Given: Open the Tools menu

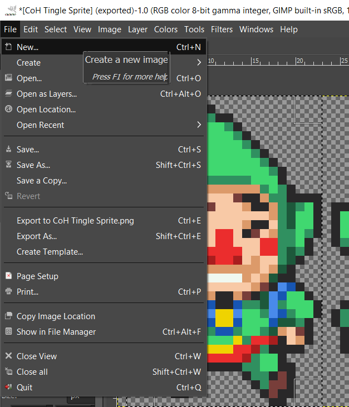Looking at the screenshot, I should (x=194, y=29).
